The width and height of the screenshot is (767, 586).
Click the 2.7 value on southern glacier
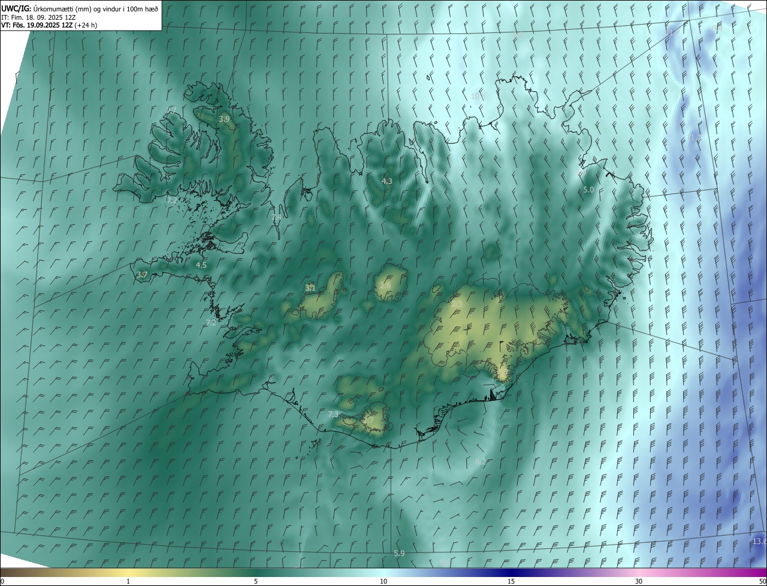369,421
